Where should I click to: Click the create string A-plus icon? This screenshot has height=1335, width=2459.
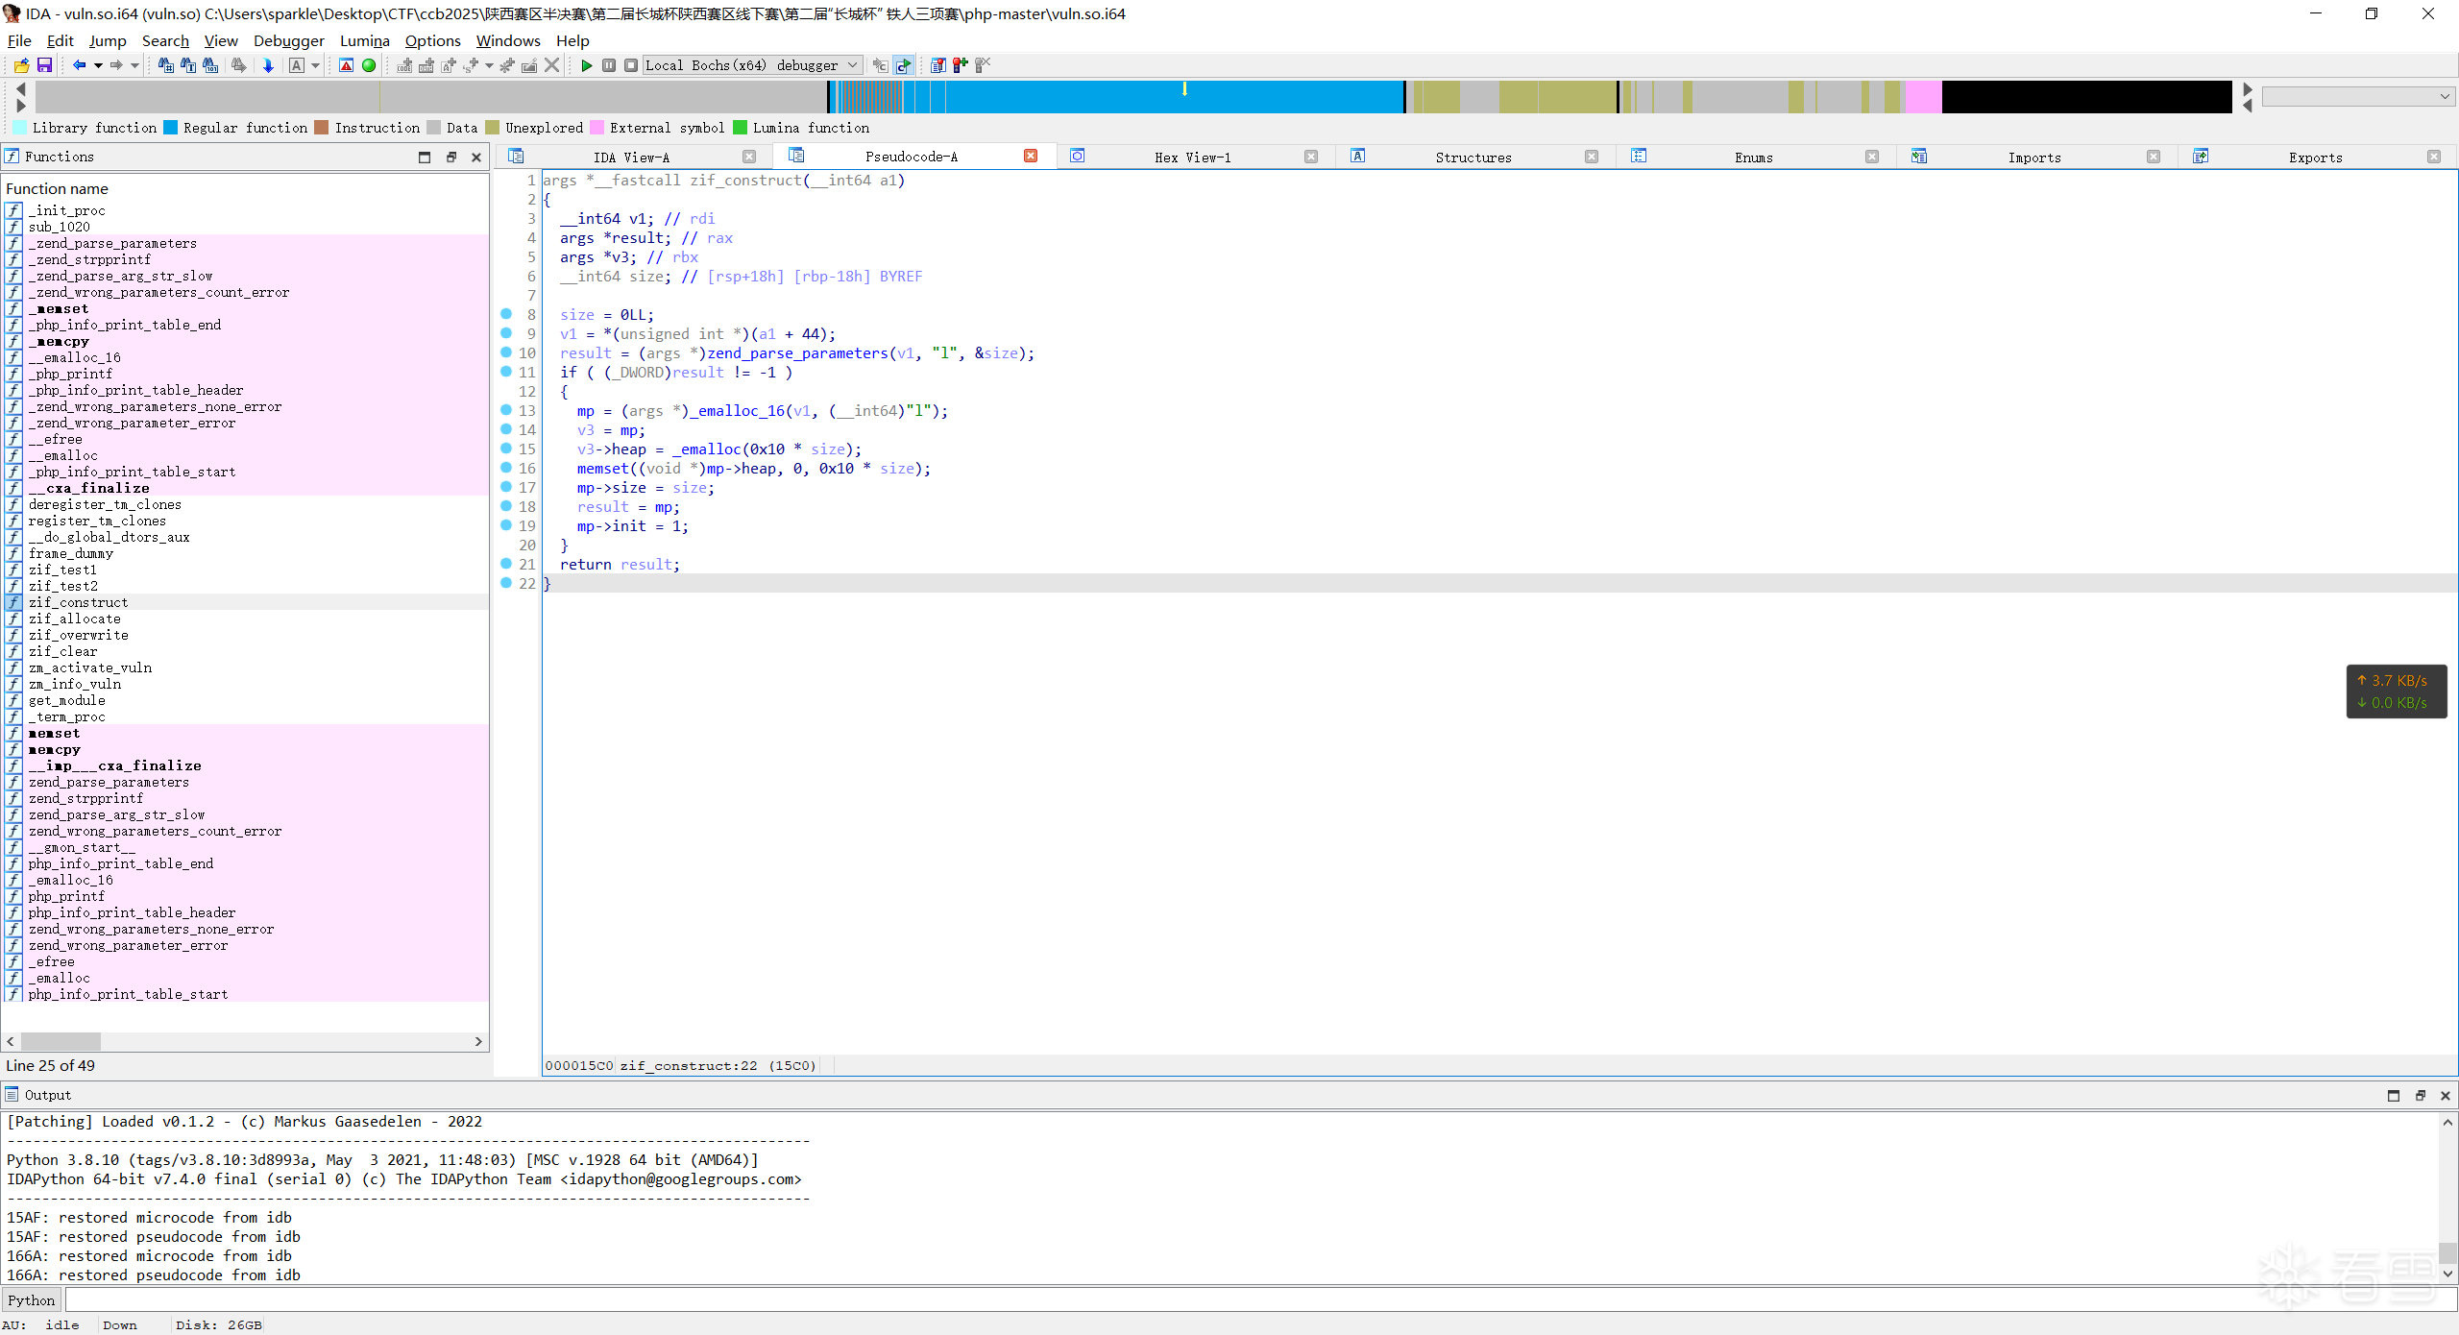[x=449, y=65]
